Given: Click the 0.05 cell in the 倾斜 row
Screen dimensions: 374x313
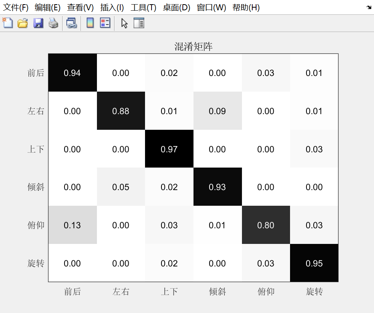Looking at the screenshot, I should (x=121, y=187).
